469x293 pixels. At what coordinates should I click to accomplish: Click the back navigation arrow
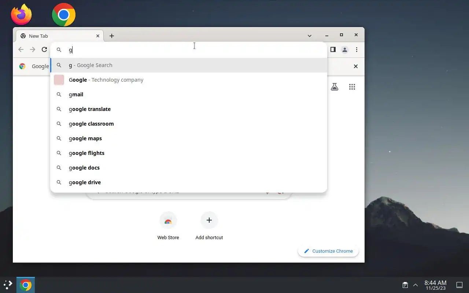point(21,49)
